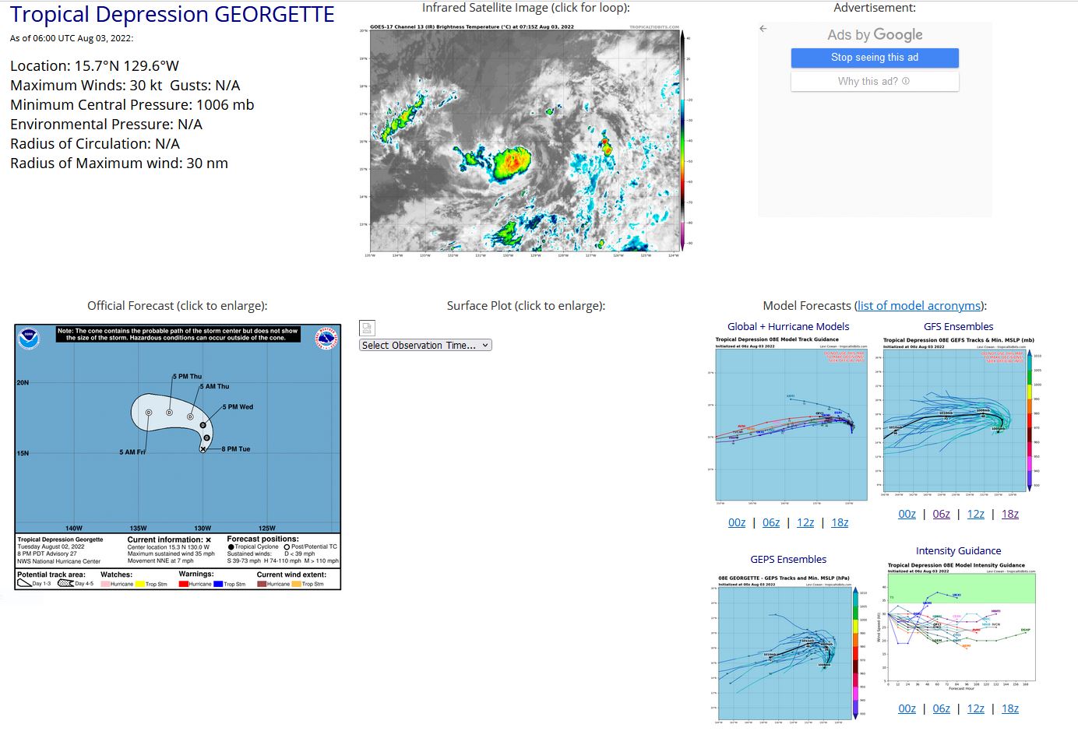Screen dimensions: 1078x731
Task: Select 12z run under GFS Ensembles
Action: tap(975, 514)
